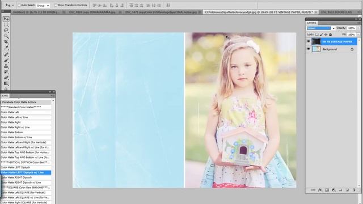Switch to the Untitled1 document tab

coord(36,12)
